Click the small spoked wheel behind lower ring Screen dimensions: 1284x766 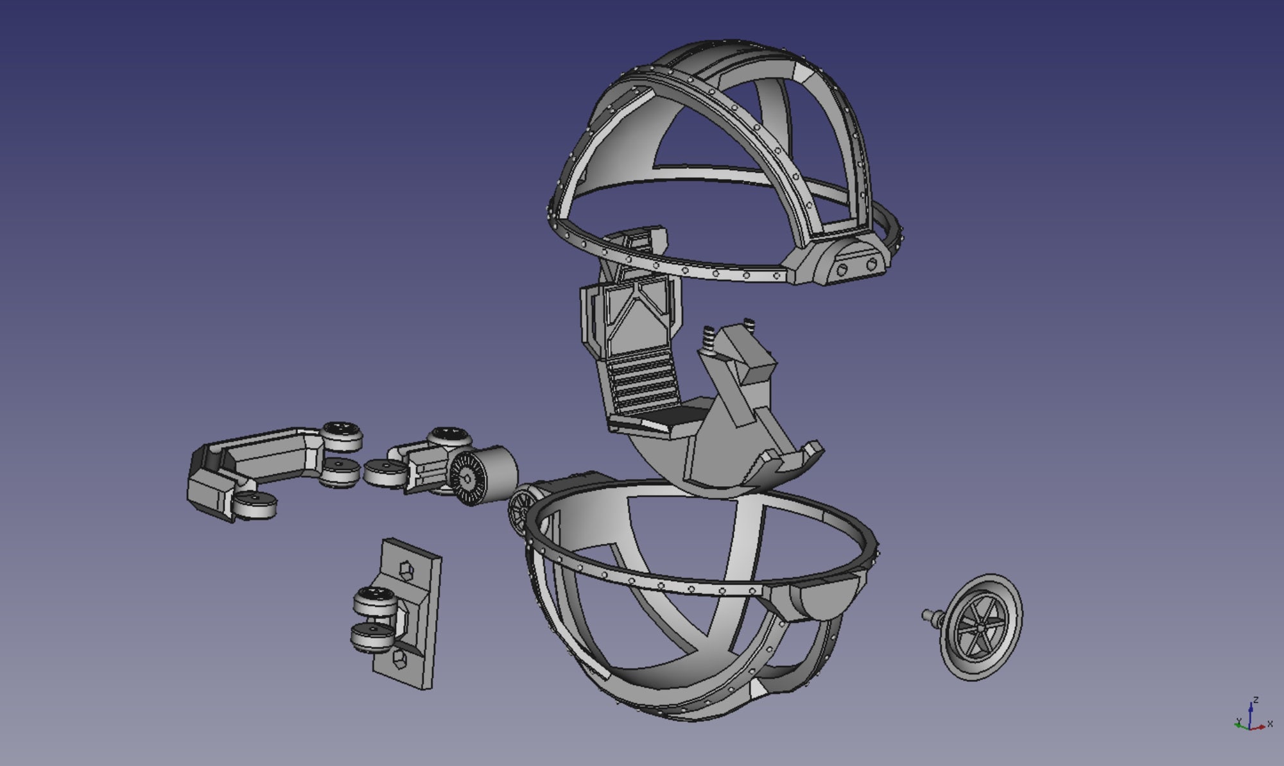tap(519, 508)
